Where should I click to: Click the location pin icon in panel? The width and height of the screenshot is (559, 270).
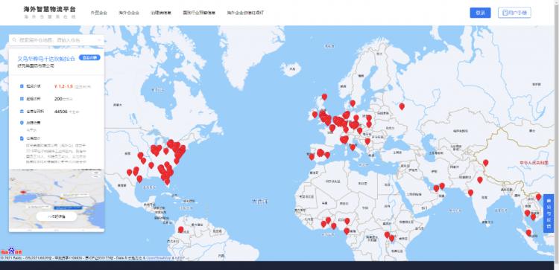(x=22, y=123)
